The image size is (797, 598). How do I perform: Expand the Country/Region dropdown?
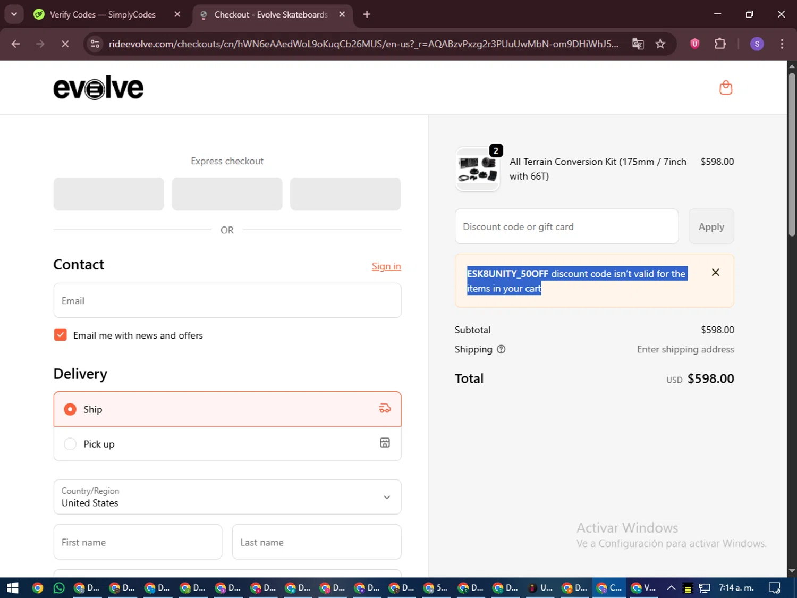coord(227,497)
